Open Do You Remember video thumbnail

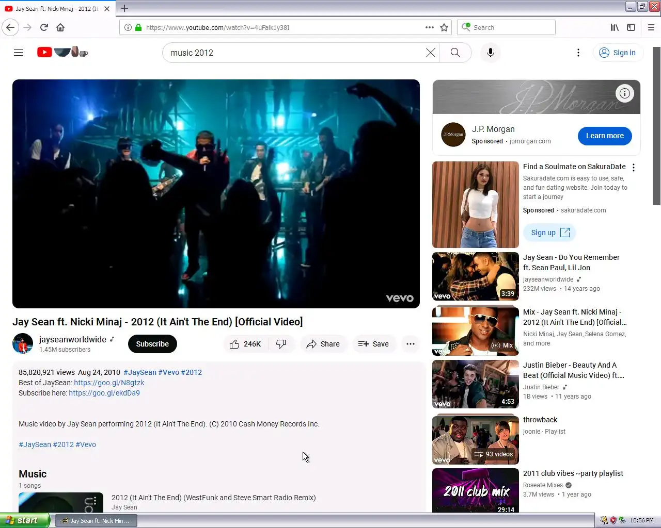point(476,276)
